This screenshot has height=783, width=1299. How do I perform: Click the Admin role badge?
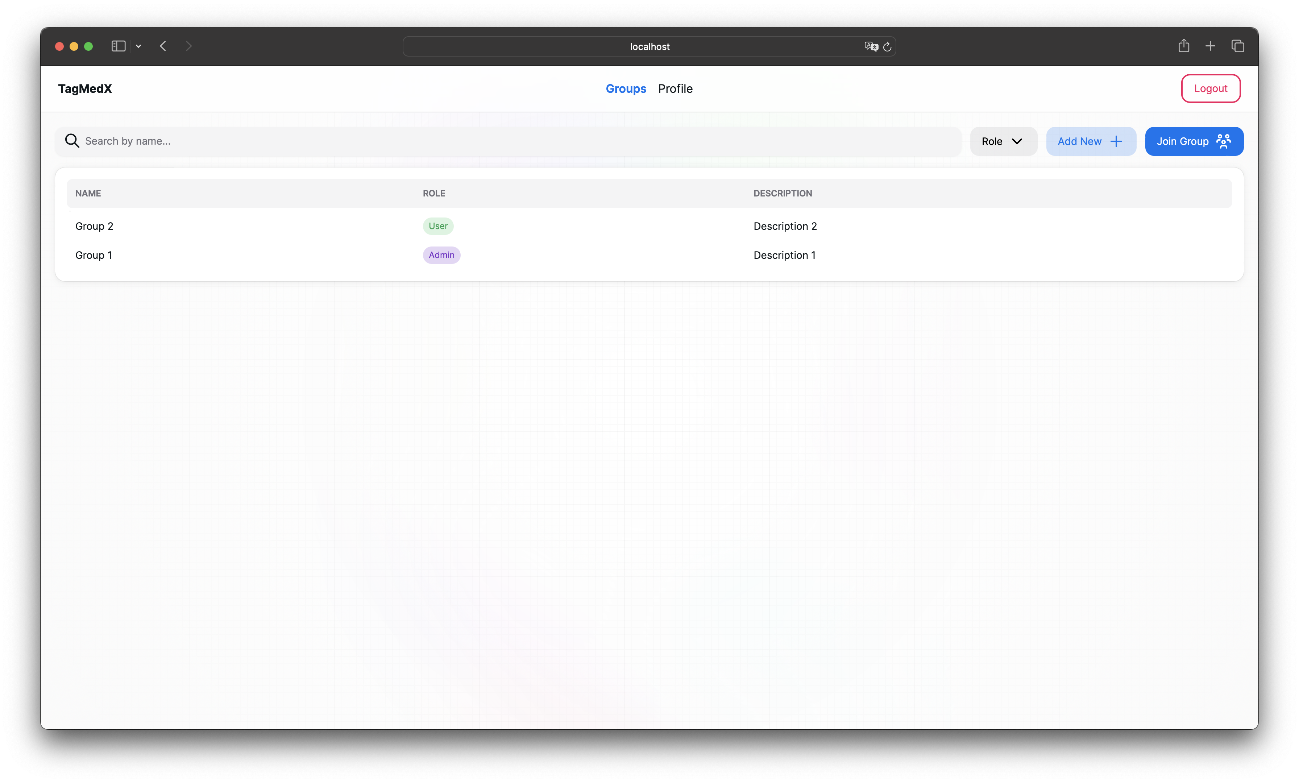[x=441, y=255]
